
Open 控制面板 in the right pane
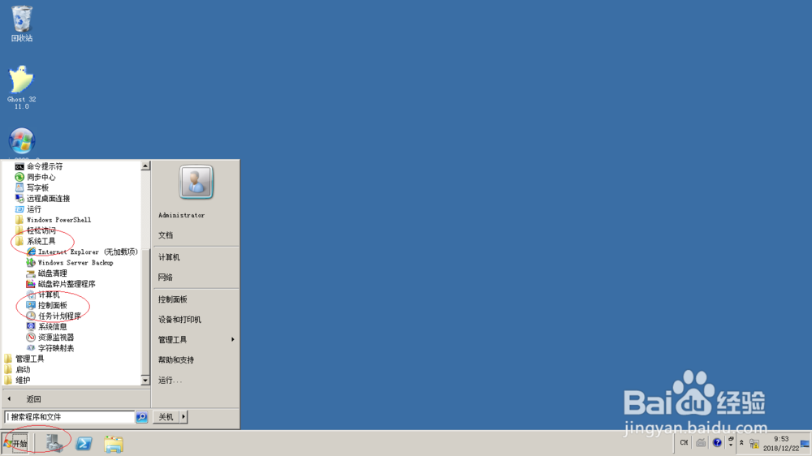tap(172, 299)
